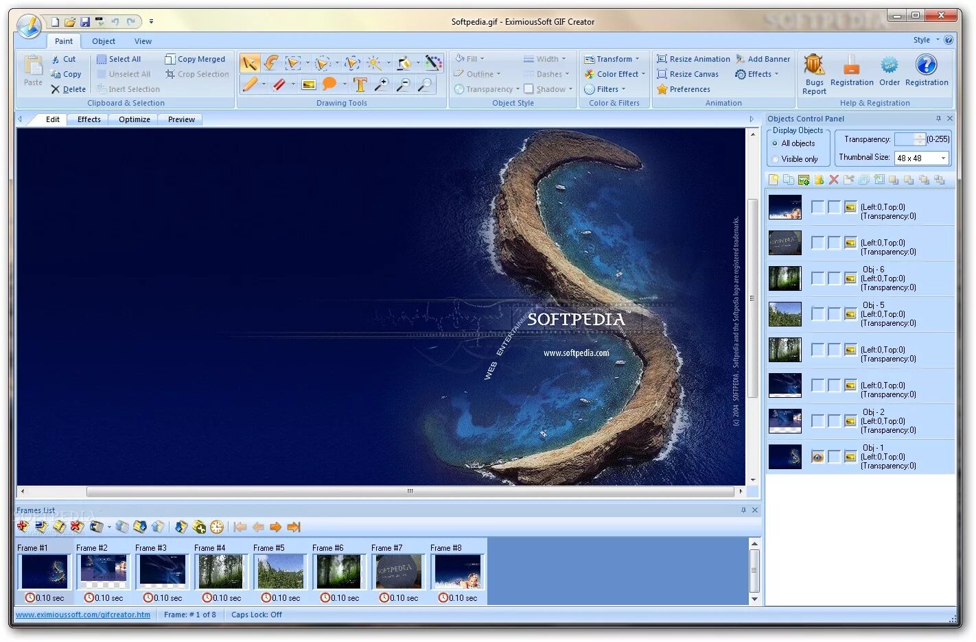Expand the Transform dropdown

[x=637, y=59]
